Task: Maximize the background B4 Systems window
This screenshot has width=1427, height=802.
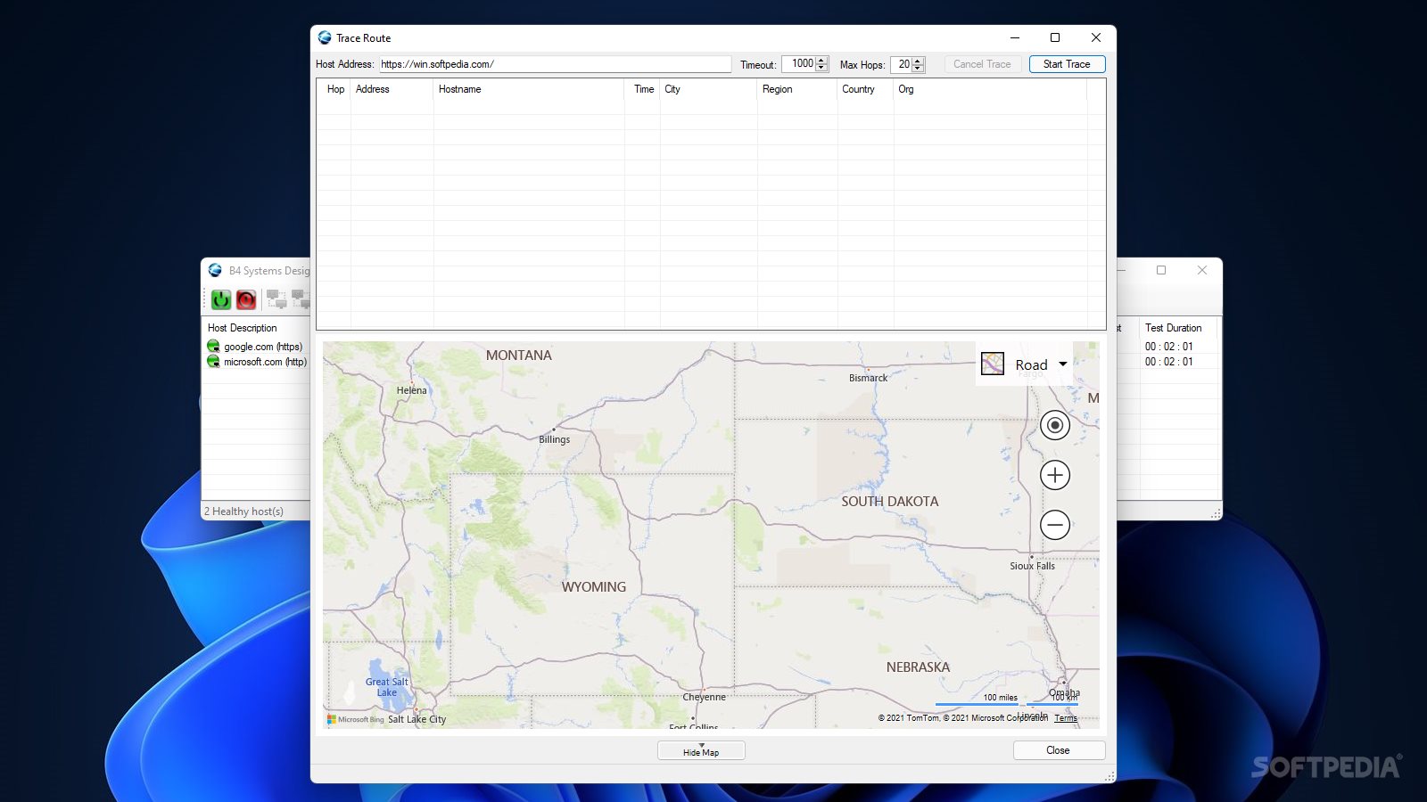Action: (x=1161, y=270)
